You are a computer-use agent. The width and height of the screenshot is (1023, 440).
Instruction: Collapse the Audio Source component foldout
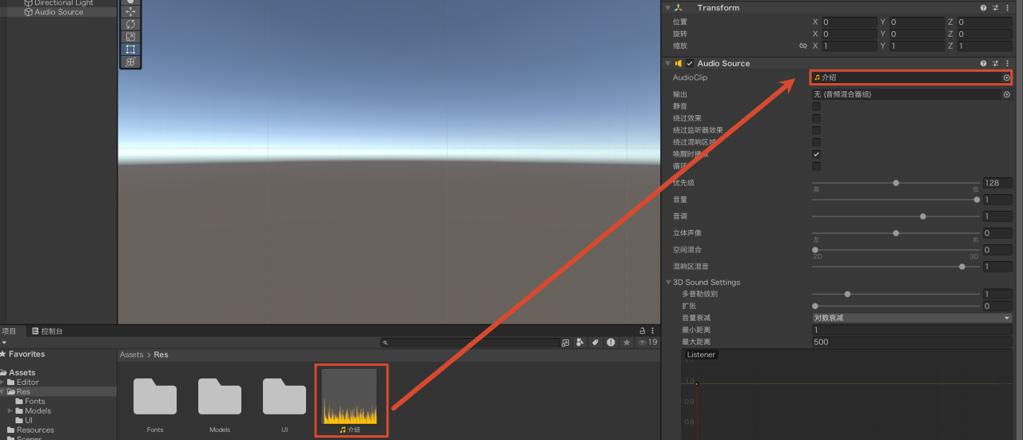(668, 63)
